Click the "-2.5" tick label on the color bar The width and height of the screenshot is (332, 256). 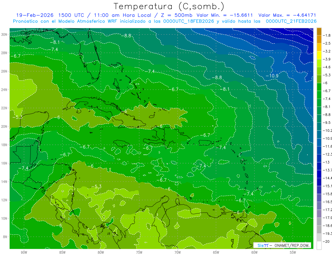(x=327, y=43)
